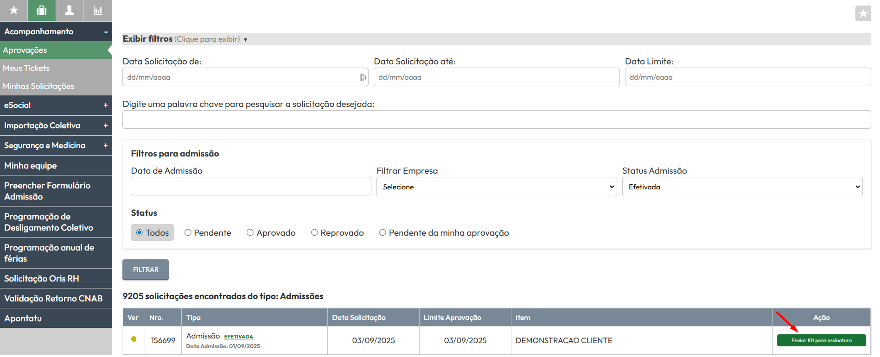Click the star favorites icon in sidebar
The image size is (880, 357).
coord(14,10)
